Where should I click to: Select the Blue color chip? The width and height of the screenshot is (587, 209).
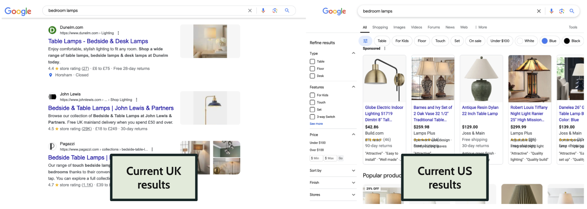550,41
